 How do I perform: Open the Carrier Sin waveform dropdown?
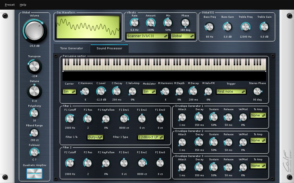point(69,92)
